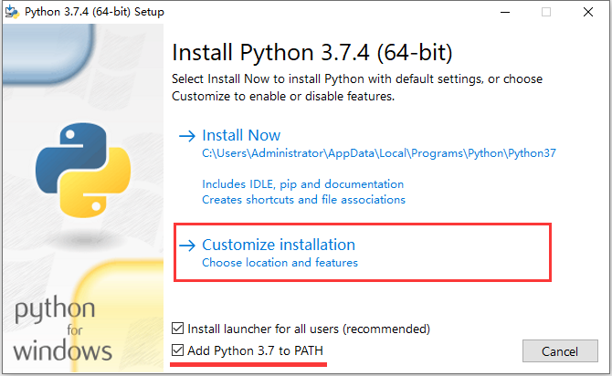
Task: Click the default install path text
Action: (365, 154)
